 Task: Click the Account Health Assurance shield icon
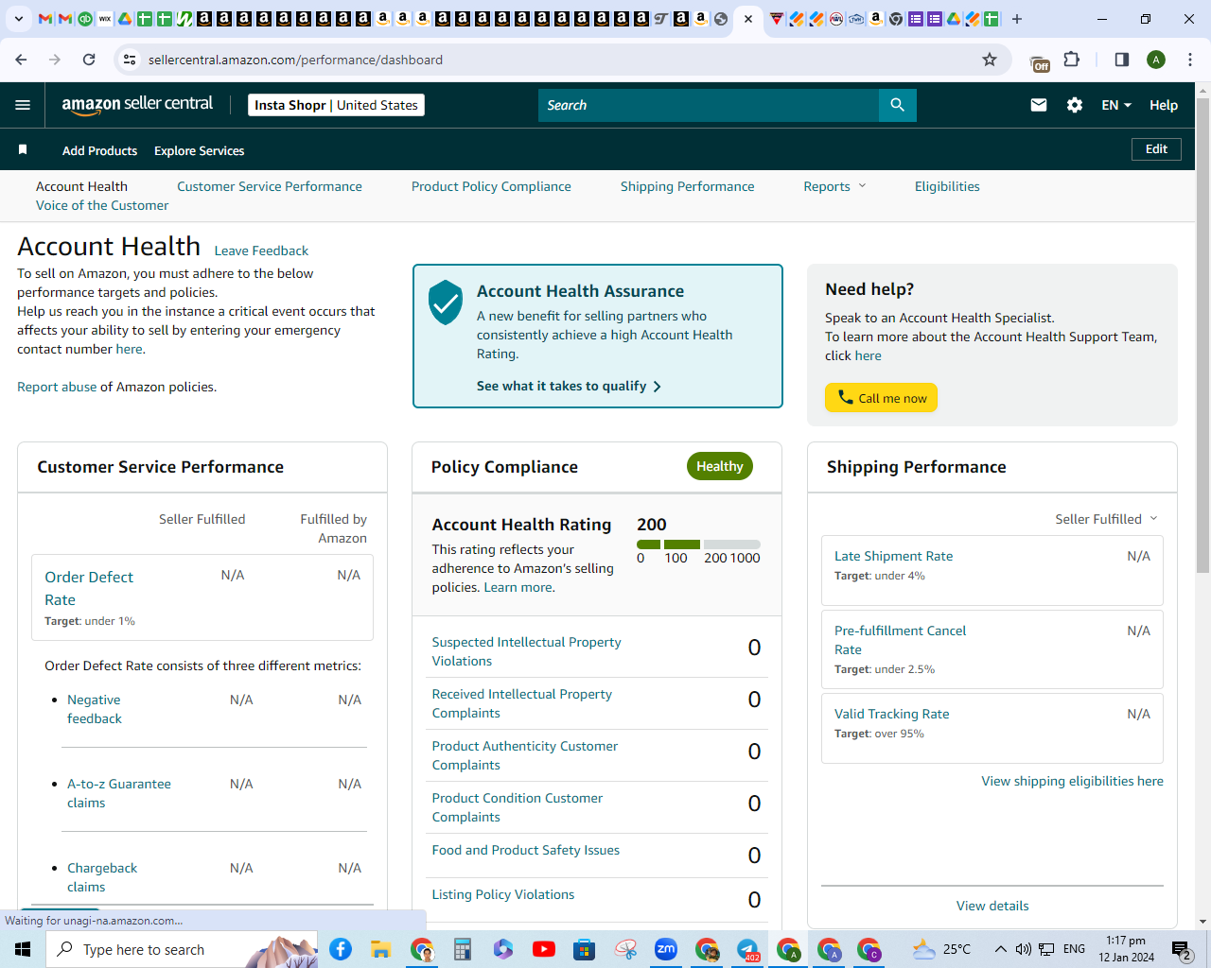[x=446, y=302]
